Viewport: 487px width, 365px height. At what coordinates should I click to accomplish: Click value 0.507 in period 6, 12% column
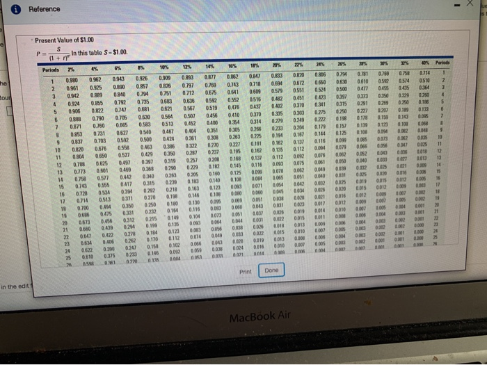190,116
